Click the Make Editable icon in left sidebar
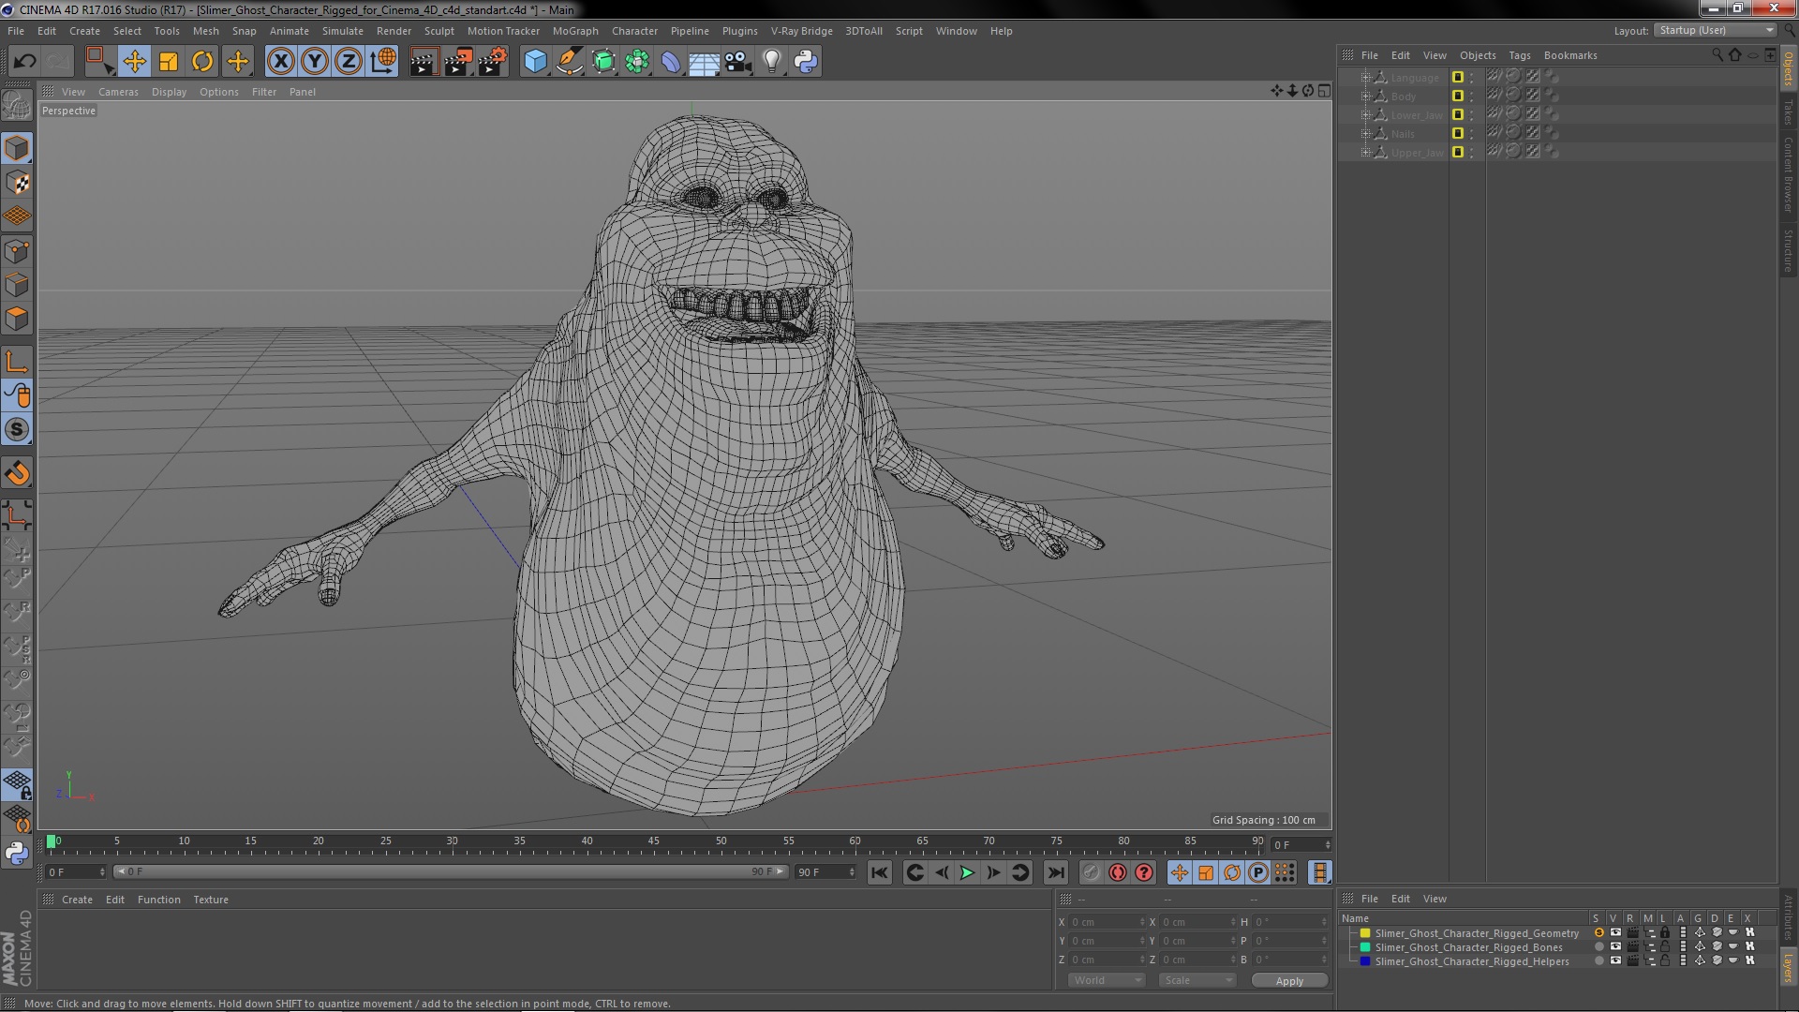 [x=17, y=105]
